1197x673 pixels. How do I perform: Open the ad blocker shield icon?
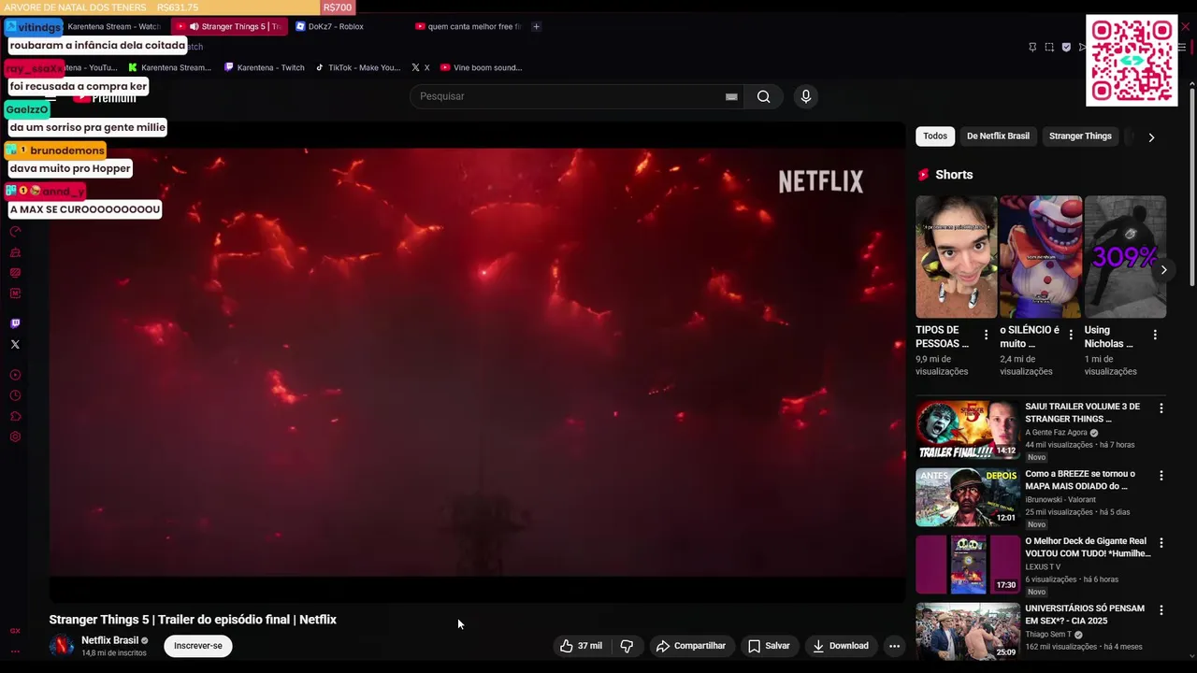(x=1066, y=47)
